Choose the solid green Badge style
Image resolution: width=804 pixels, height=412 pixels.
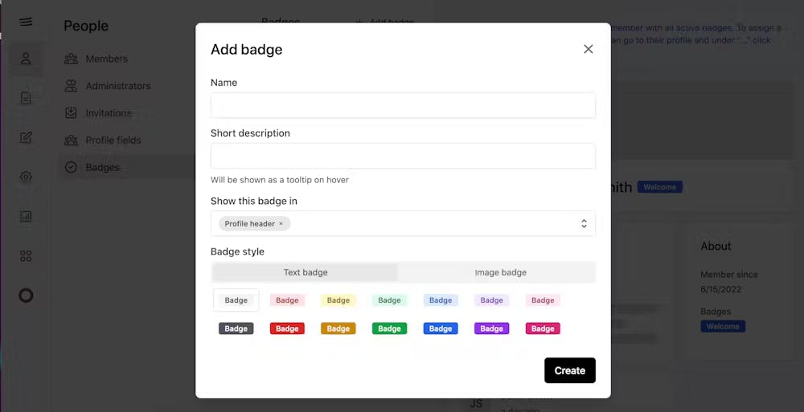point(390,328)
